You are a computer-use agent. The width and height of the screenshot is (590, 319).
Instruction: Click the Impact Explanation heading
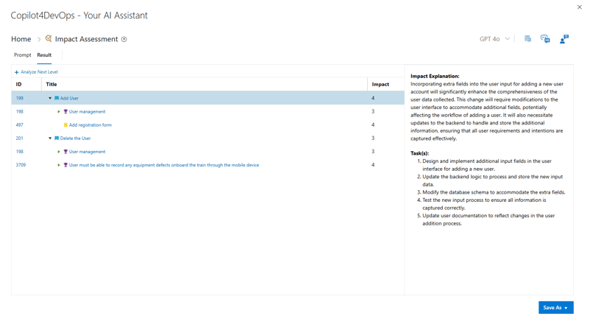click(x=435, y=76)
